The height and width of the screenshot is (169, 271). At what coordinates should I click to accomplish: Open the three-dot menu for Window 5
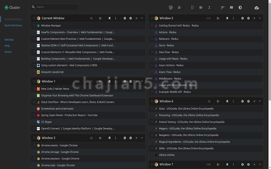click(x=233, y=18)
